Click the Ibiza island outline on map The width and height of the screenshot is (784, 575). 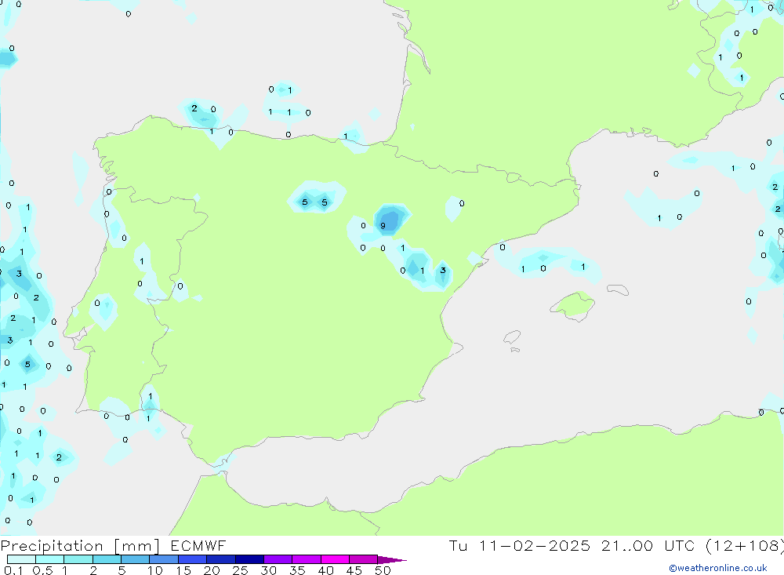pos(512,337)
